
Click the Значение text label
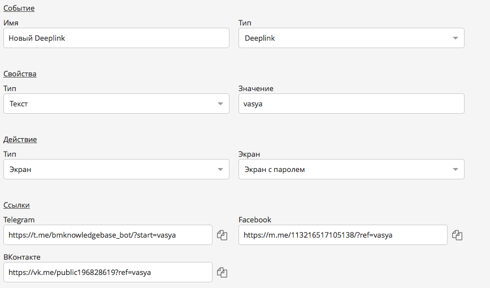point(256,88)
